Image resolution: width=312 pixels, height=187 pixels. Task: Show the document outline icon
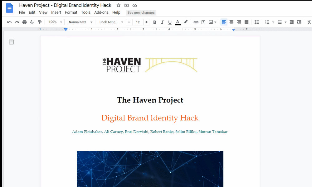pos(11,42)
